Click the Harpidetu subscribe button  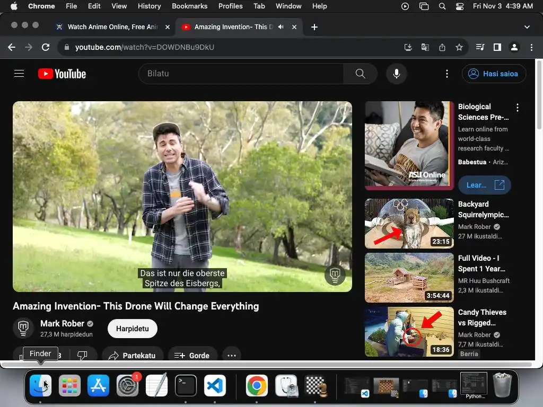pyautogui.click(x=132, y=329)
